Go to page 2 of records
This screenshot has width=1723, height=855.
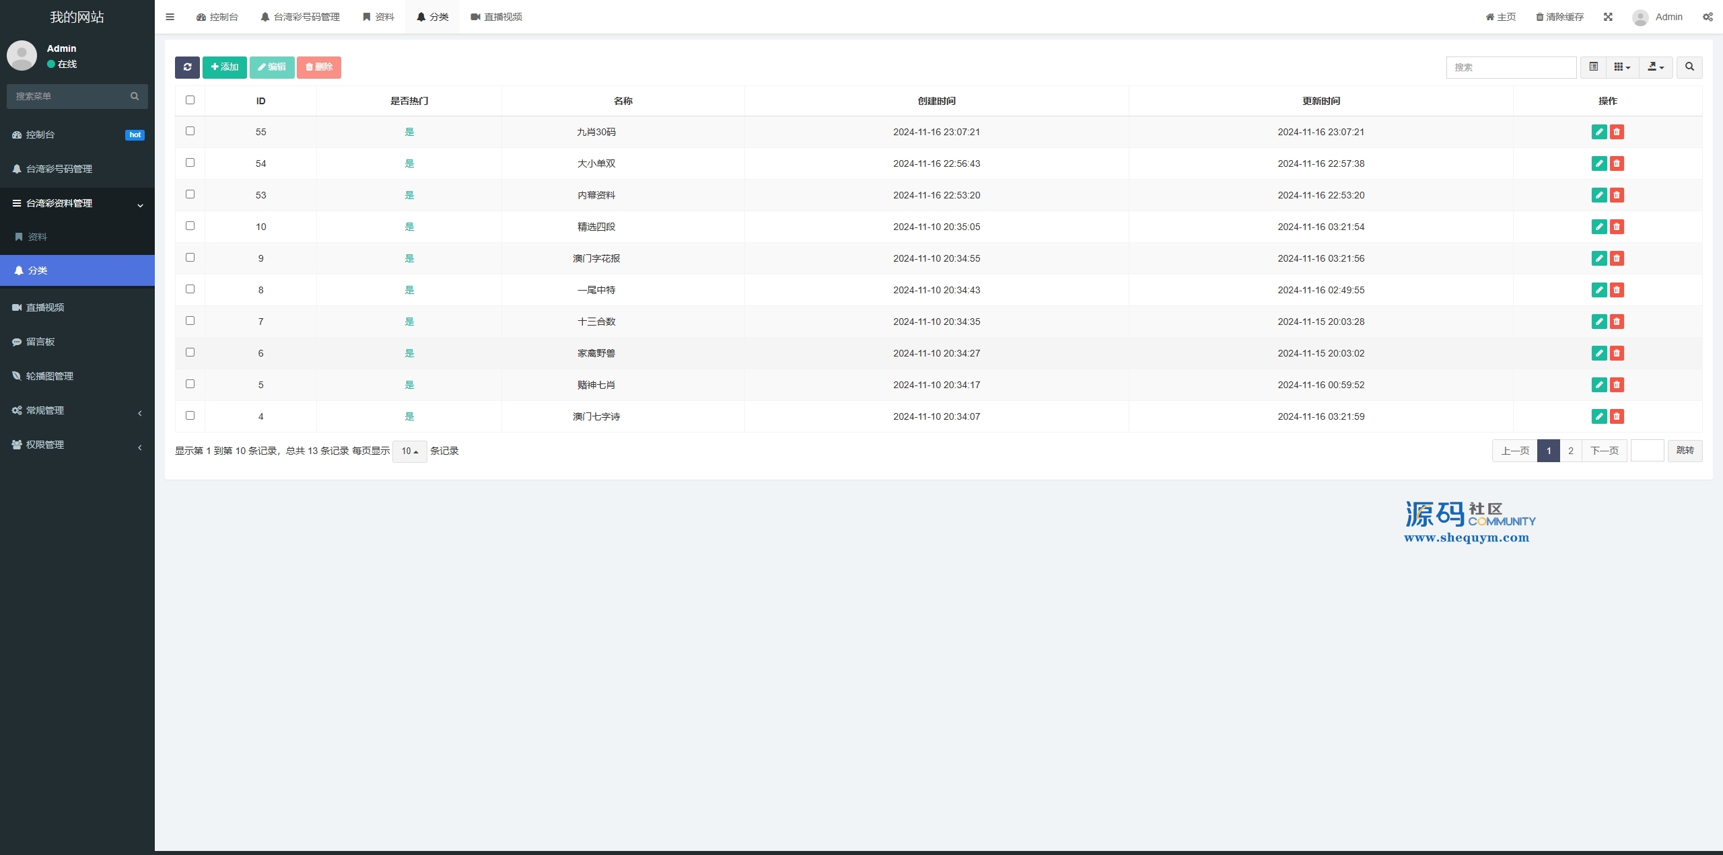(1570, 451)
